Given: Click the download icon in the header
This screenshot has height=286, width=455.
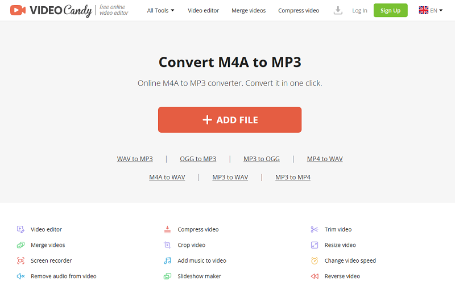Looking at the screenshot, I should click(338, 10).
